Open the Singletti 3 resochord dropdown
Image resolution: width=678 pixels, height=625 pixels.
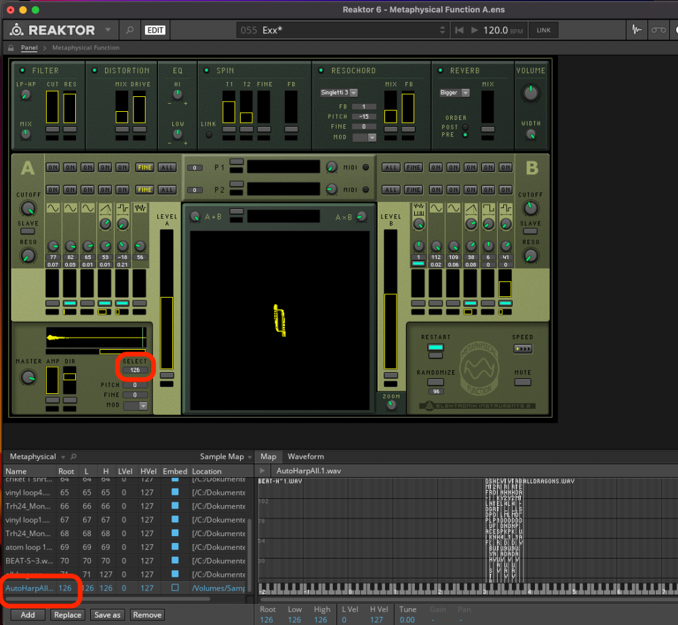(x=338, y=92)
